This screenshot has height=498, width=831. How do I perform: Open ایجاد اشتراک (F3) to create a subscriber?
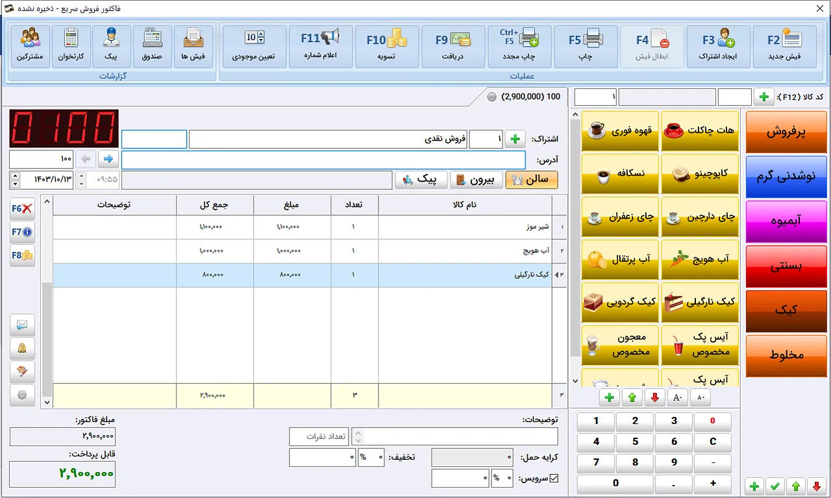click(718, 47)
